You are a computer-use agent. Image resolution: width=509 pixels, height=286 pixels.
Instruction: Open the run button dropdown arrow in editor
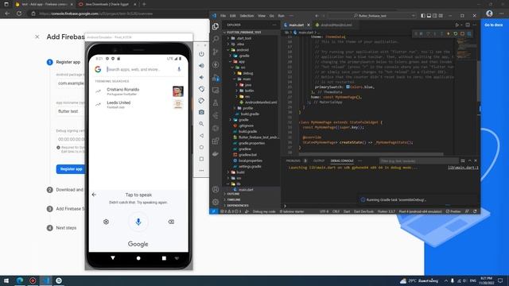tap(461, 25)
